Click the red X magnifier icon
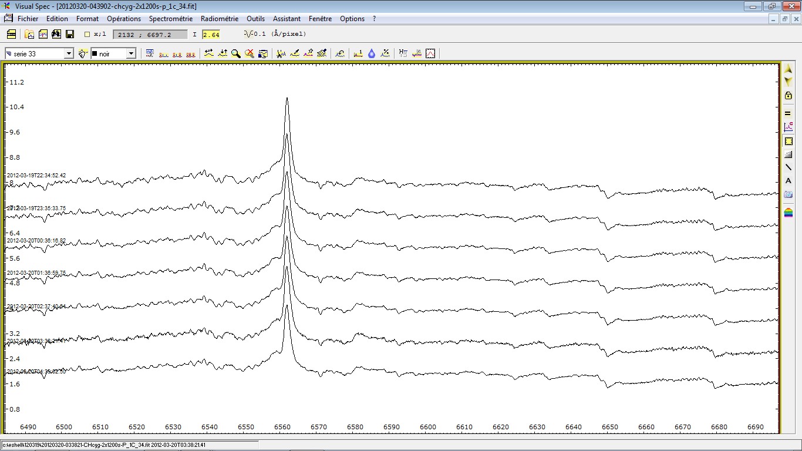802x451 pixels. point(250,53)
